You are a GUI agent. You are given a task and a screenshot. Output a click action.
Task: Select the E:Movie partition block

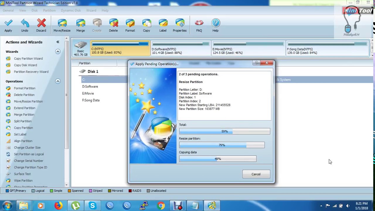[x=248, y=48]
